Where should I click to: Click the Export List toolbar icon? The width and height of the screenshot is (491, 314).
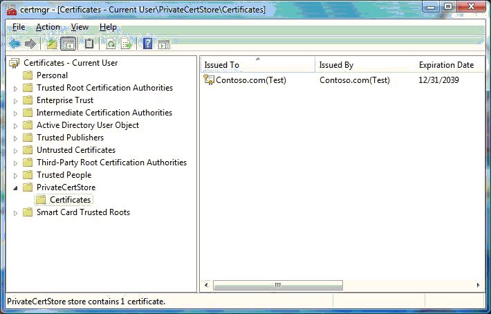tap(127, 44)
